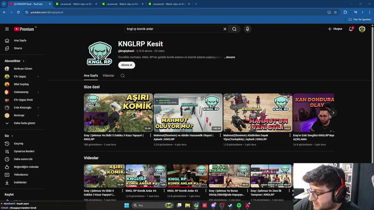Clear the search box text with X
This screenshot has height=210, width=374.
point(225,29)
